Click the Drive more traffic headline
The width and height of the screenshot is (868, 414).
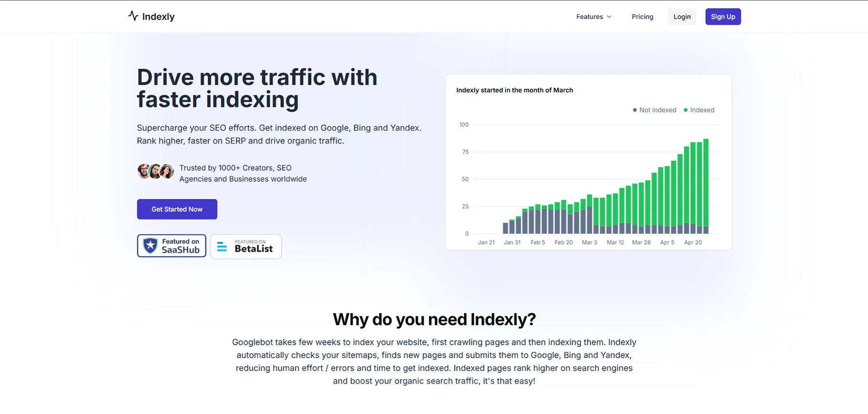(x=257, y=88)
